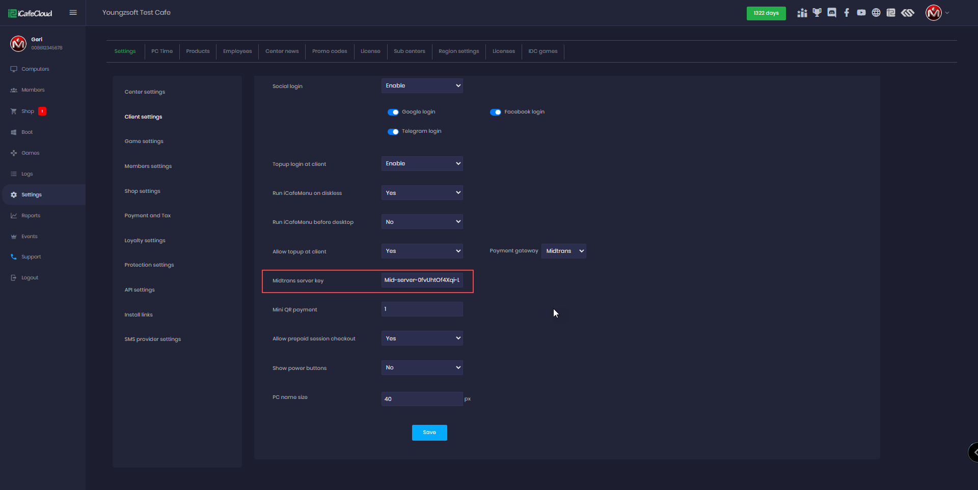Image resolution: width=978 pixels, height=490 pixels.
Task: Open the PC Time tab
Action: coord(162,51)
